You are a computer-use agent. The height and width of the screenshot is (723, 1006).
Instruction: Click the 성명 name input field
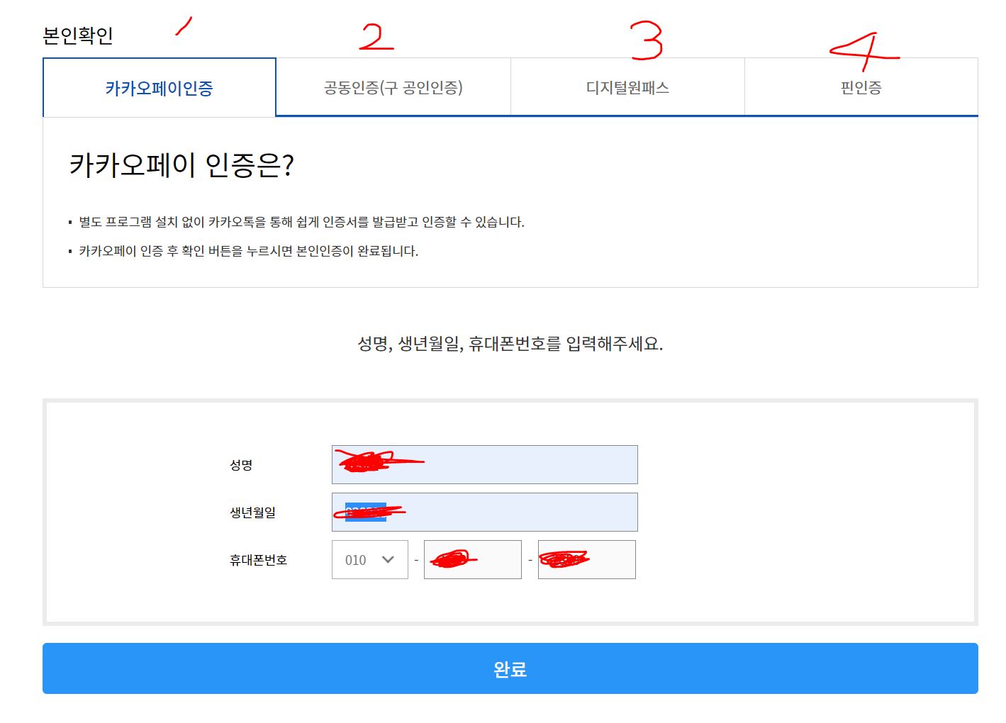click(485, 464)
